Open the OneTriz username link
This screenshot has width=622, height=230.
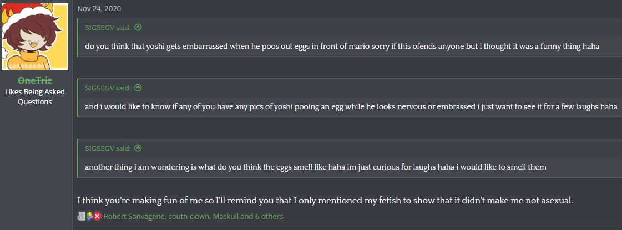click(x=35, y=80)
